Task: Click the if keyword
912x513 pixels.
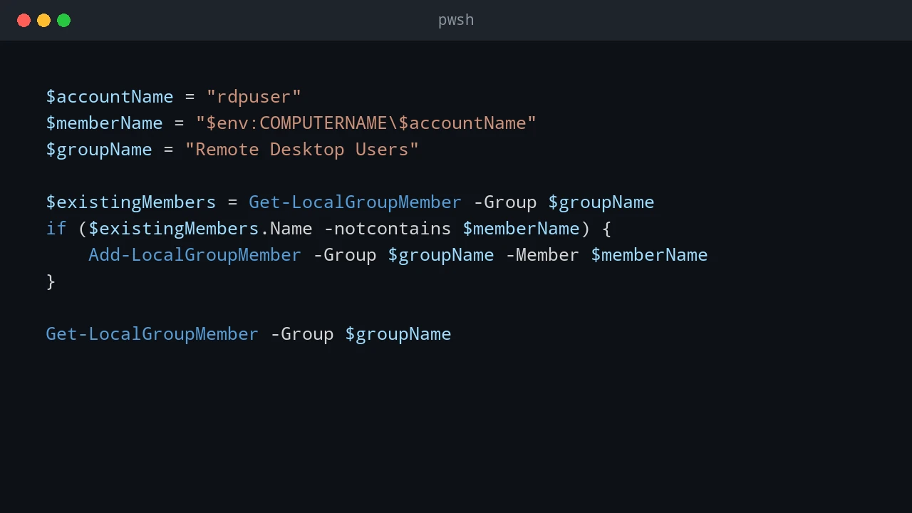Action: coord(56,228)
